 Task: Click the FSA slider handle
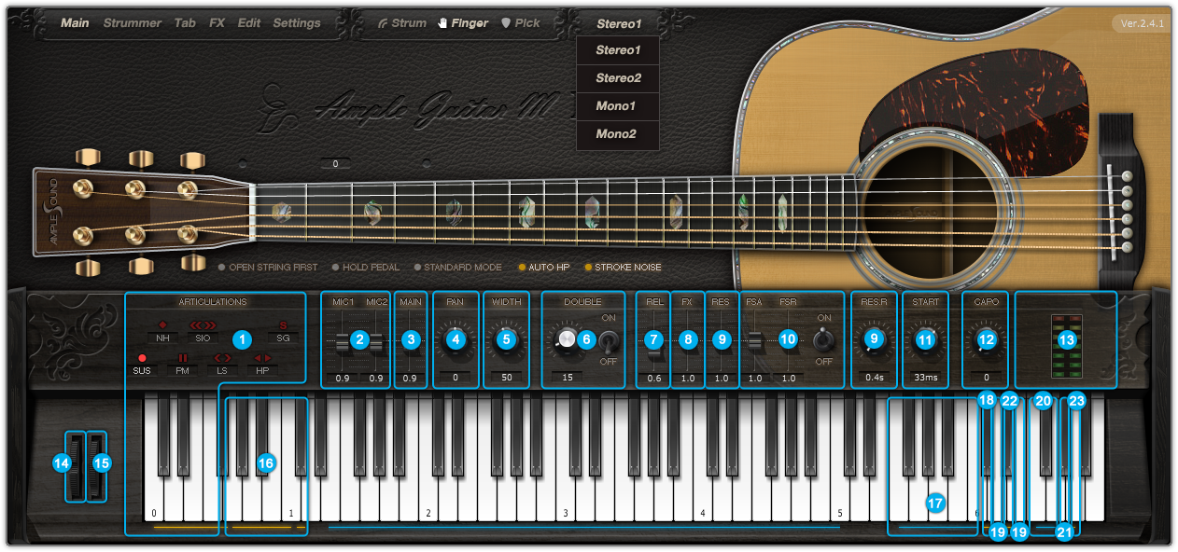pos(754,340)
